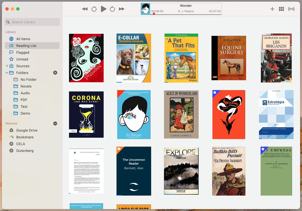
Task: Open the CELA source
Action: 32,144
